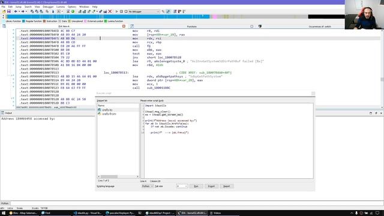Viewport: 384px width, 216px height.
Task: Open the IDA kernel32 taskbar item
Action: coord(192,213)
